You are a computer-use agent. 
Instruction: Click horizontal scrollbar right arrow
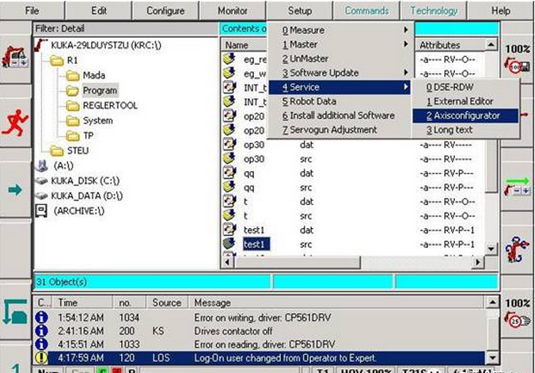[478, 262]
